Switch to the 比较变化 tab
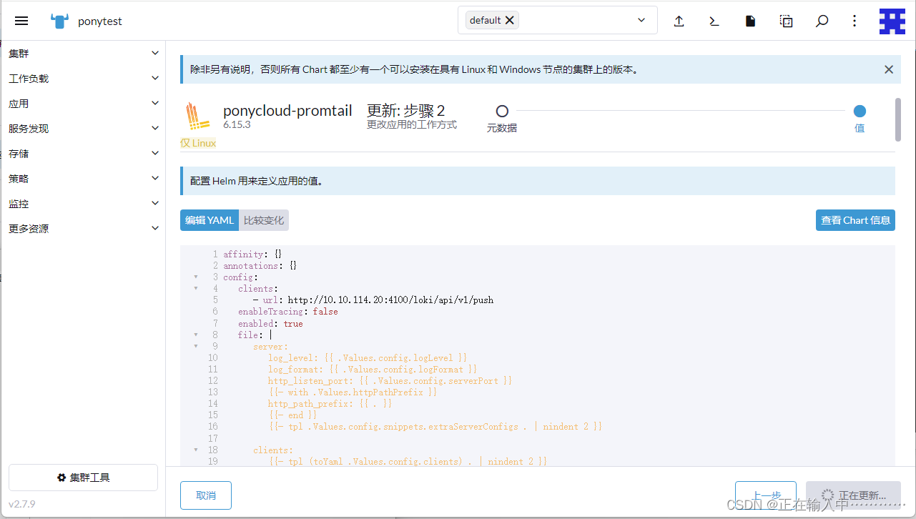The width and height of the screenshot is (916, 519). point(264,220)
